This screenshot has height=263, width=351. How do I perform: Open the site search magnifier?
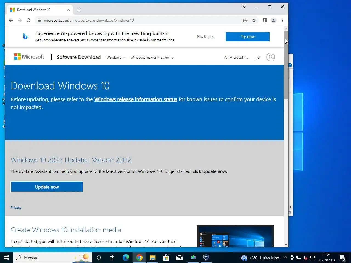[x=258, y=57]
